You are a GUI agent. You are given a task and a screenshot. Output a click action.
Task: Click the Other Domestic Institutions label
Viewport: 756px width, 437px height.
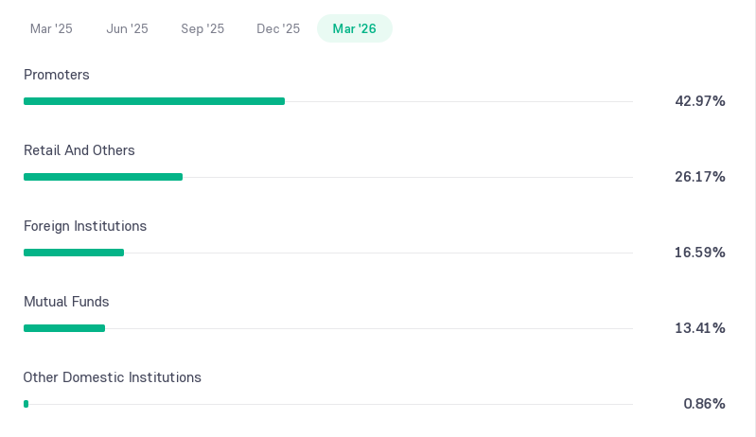pos(112,377)
